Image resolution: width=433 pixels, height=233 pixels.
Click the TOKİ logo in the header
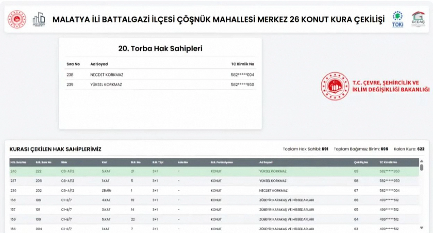tap(398, 19)
